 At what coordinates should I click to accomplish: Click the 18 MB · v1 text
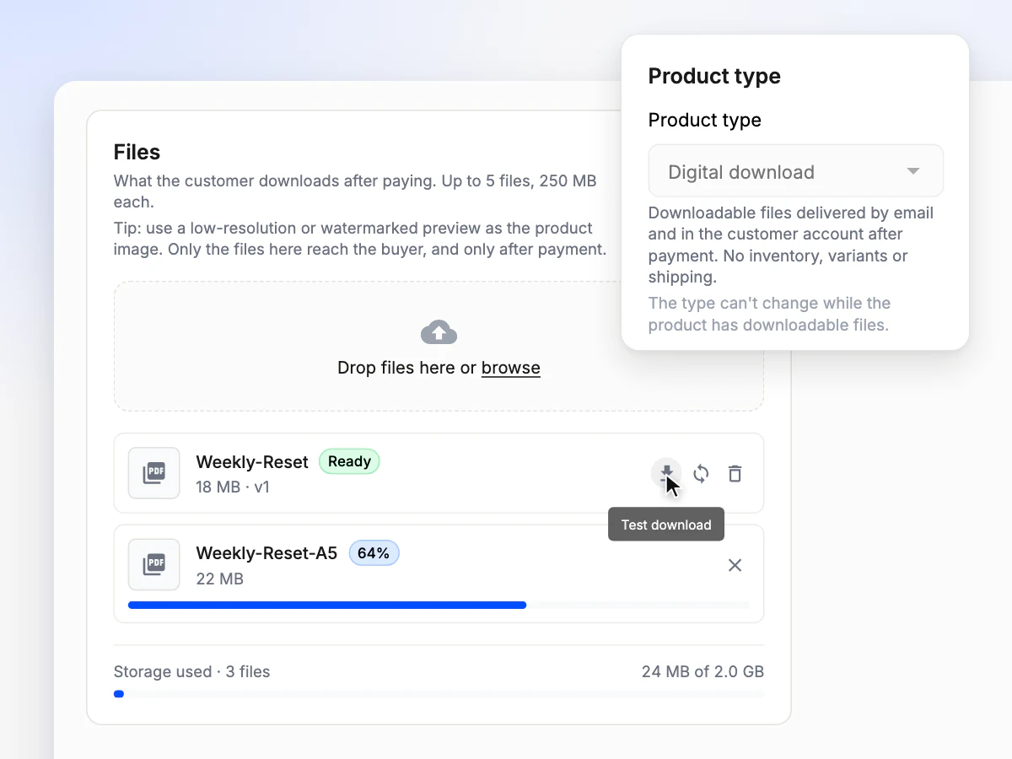(x=233, y=487)
